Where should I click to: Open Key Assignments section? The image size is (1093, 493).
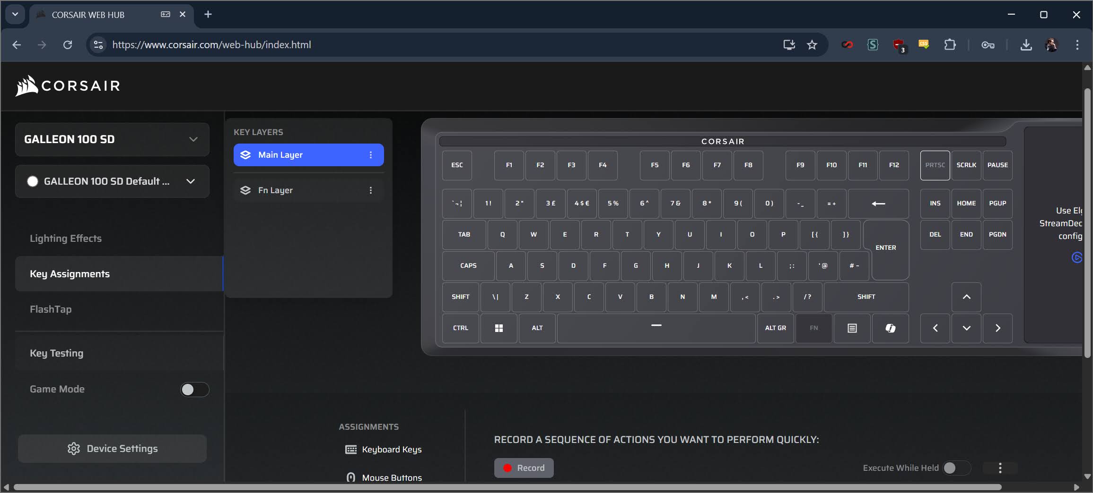tap(119, 274)
